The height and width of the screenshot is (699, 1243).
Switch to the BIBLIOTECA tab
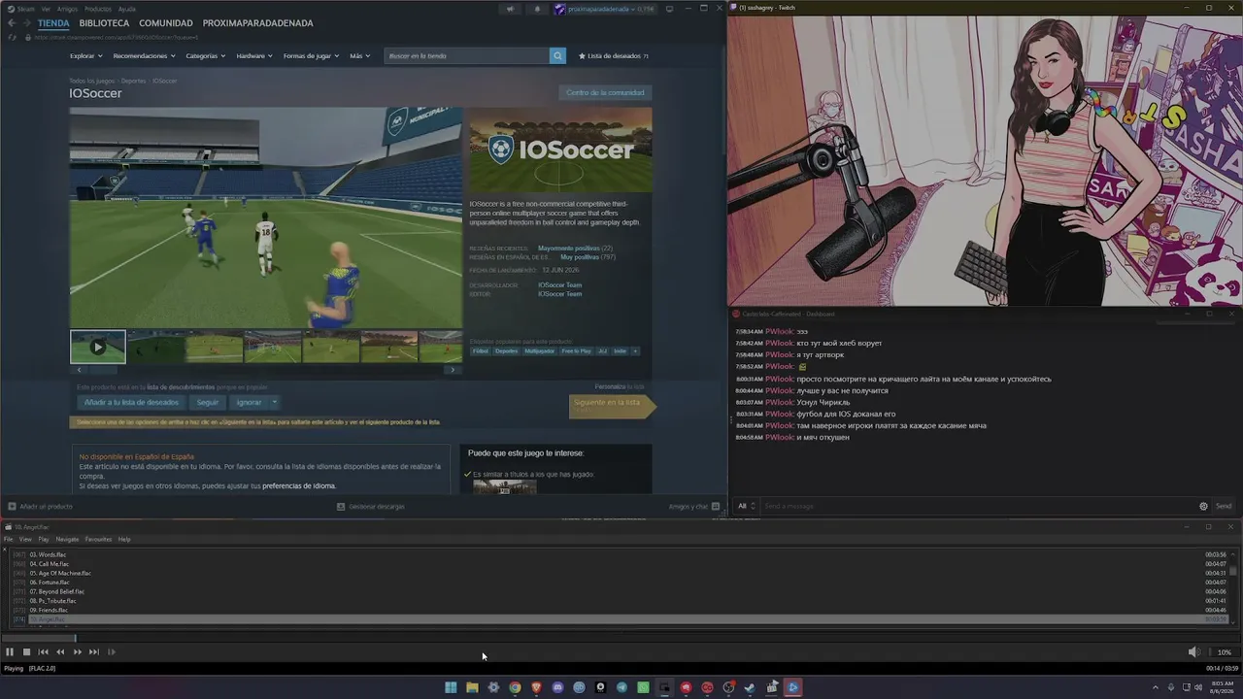104,23
